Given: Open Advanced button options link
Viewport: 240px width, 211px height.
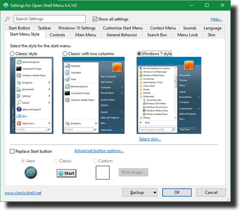Looking at the screenshot, I should [x=99, y=151].
